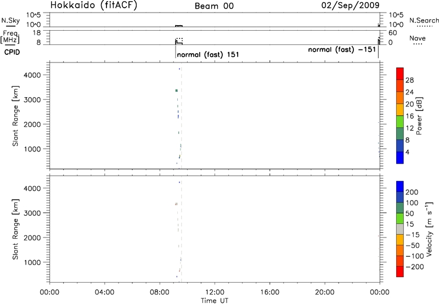Click the 'Hokkaido (fitACF)' title text
Viewport: 439px width, 304px height.
tap(93, 5)
